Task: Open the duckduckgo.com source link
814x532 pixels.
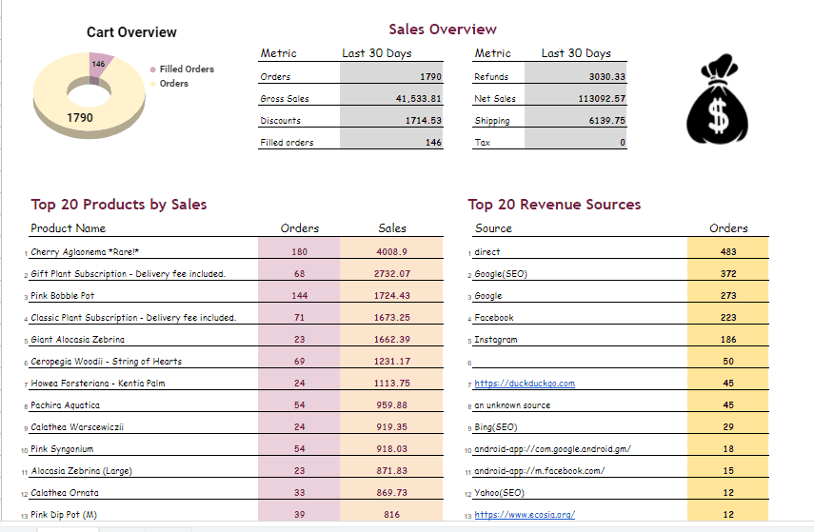Action: pos(525,383)
